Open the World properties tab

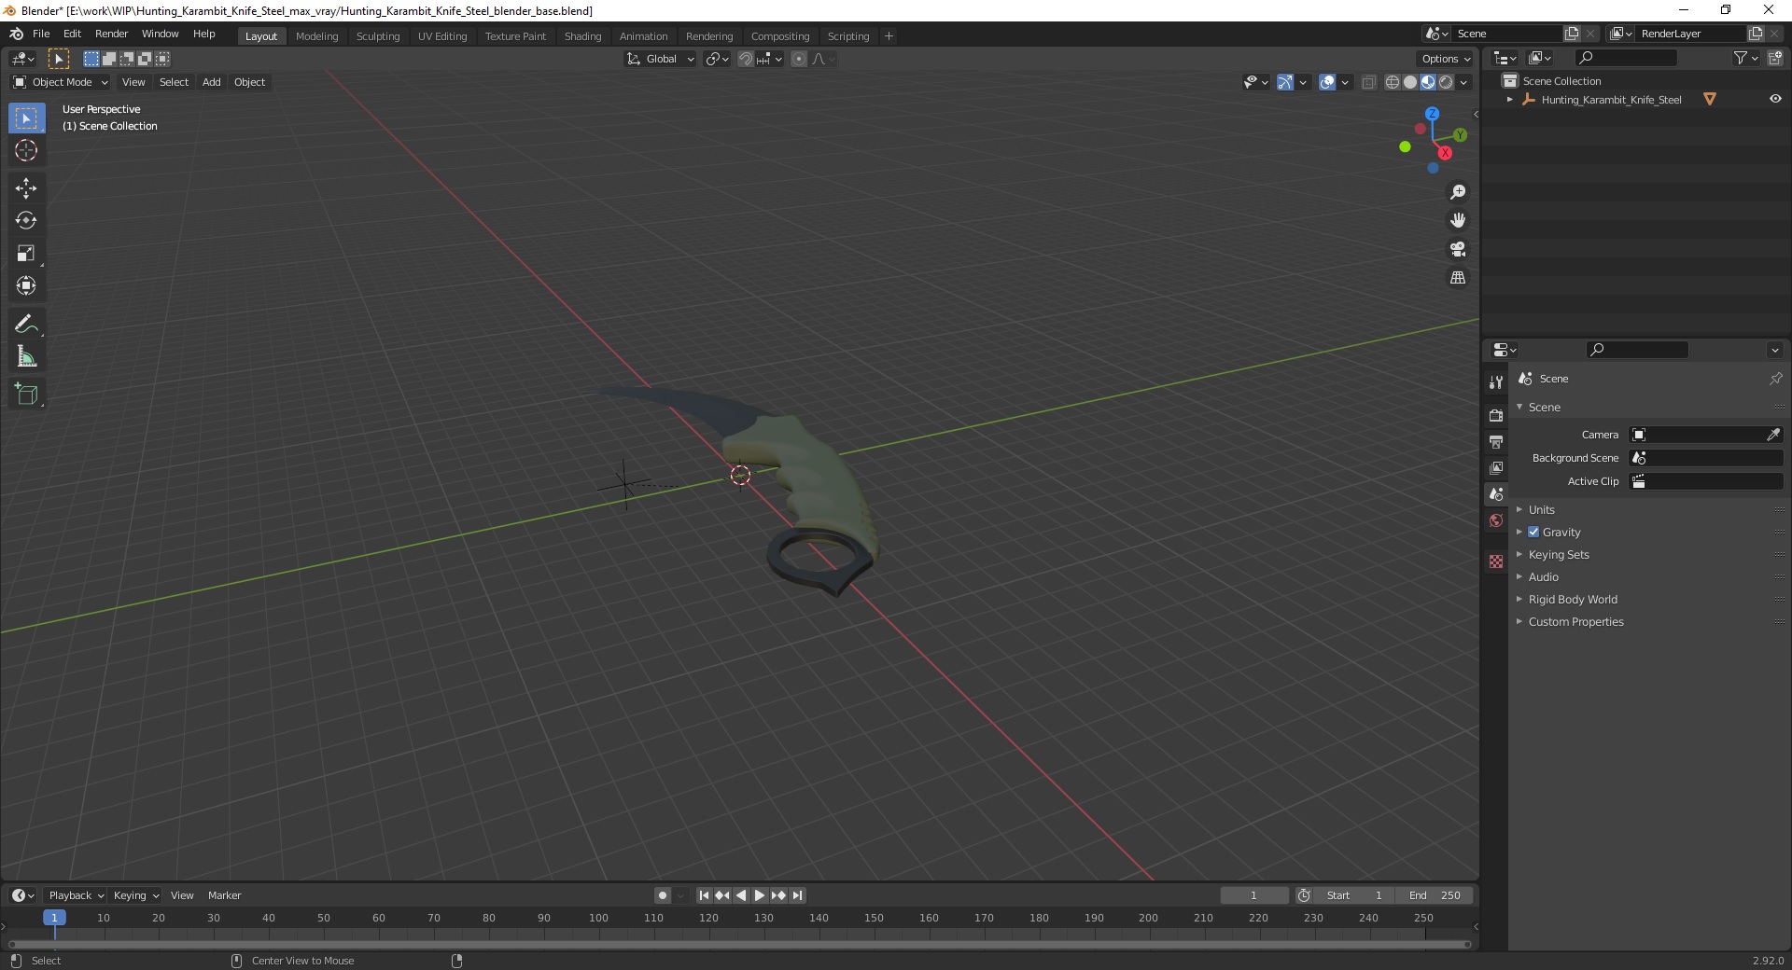click(x=1496, y=520)
